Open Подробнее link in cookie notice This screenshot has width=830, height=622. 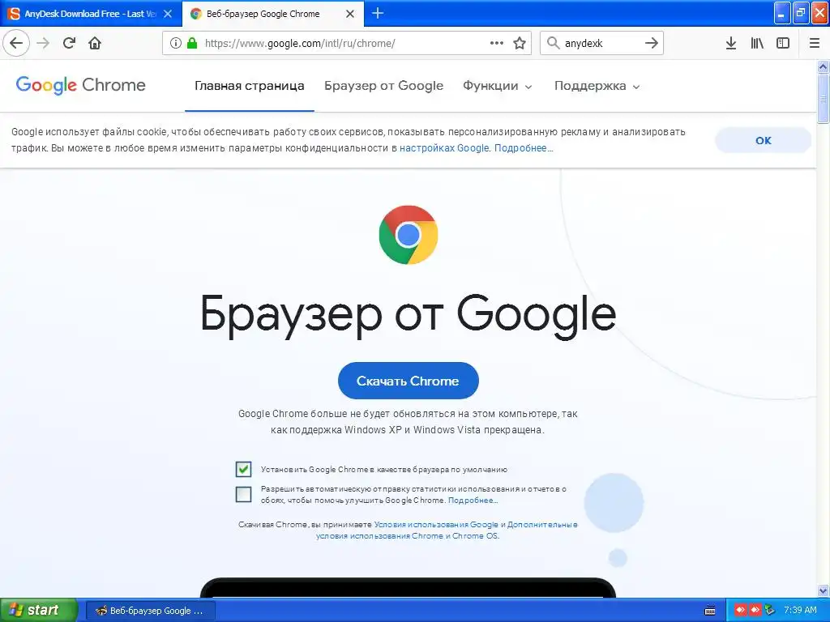tap(524, 148)
